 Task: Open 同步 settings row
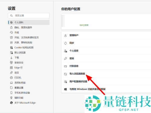(x=106, y=43)
